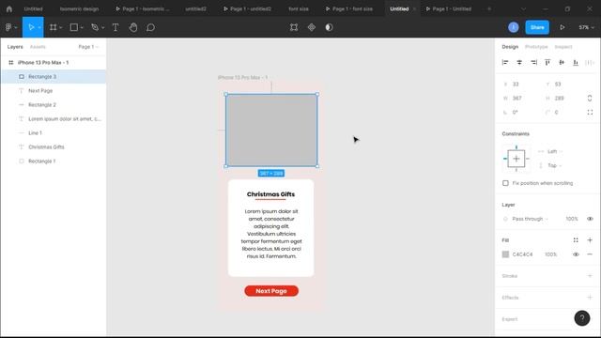The height and width of the screenshot is (338, 601).
Task: Add a new fill with plus
Action: [590, 240]
